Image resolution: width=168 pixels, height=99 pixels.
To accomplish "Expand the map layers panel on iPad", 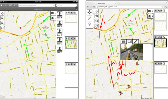I will tap(53, 13).
